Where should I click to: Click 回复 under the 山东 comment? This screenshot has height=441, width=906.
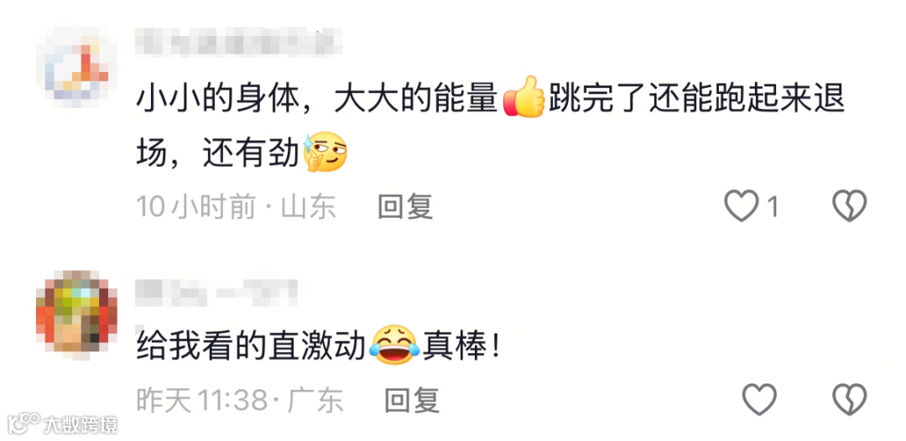[406, 206]
